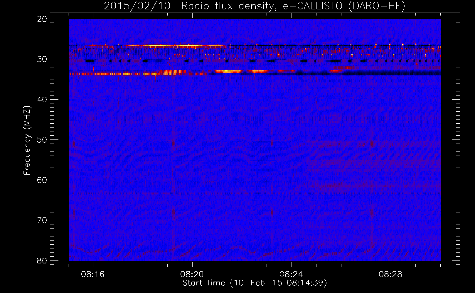Click the '70' frequency tick label
This screenshot has width=475, height=293.
42,220
